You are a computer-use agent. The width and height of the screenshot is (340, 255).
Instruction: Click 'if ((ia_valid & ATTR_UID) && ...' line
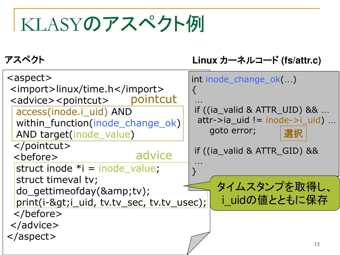coord(262,110)
